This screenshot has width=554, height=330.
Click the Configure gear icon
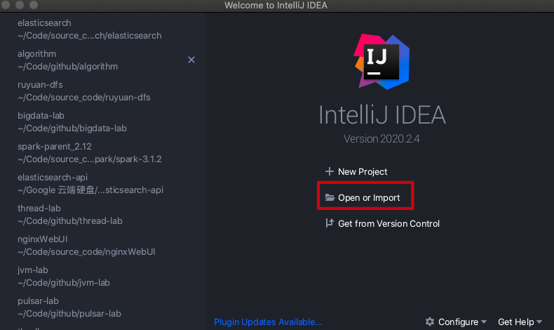(430, 322)
